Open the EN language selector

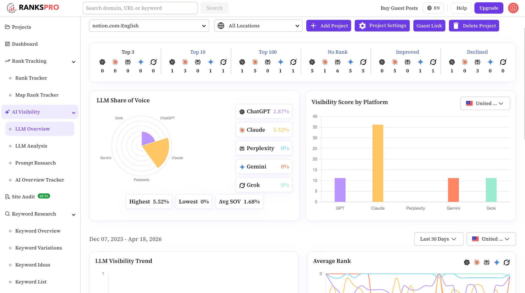[433, 8]
